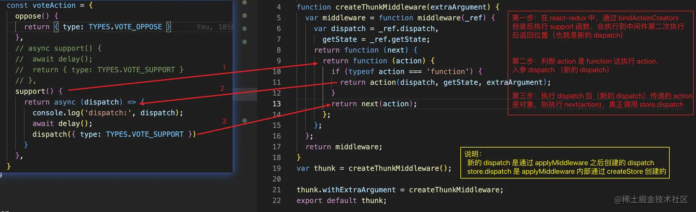This screenshot has width=696, height=212.
Task: Click the 'const voteAction = {' code line
Action: click(x=50, y=5)
